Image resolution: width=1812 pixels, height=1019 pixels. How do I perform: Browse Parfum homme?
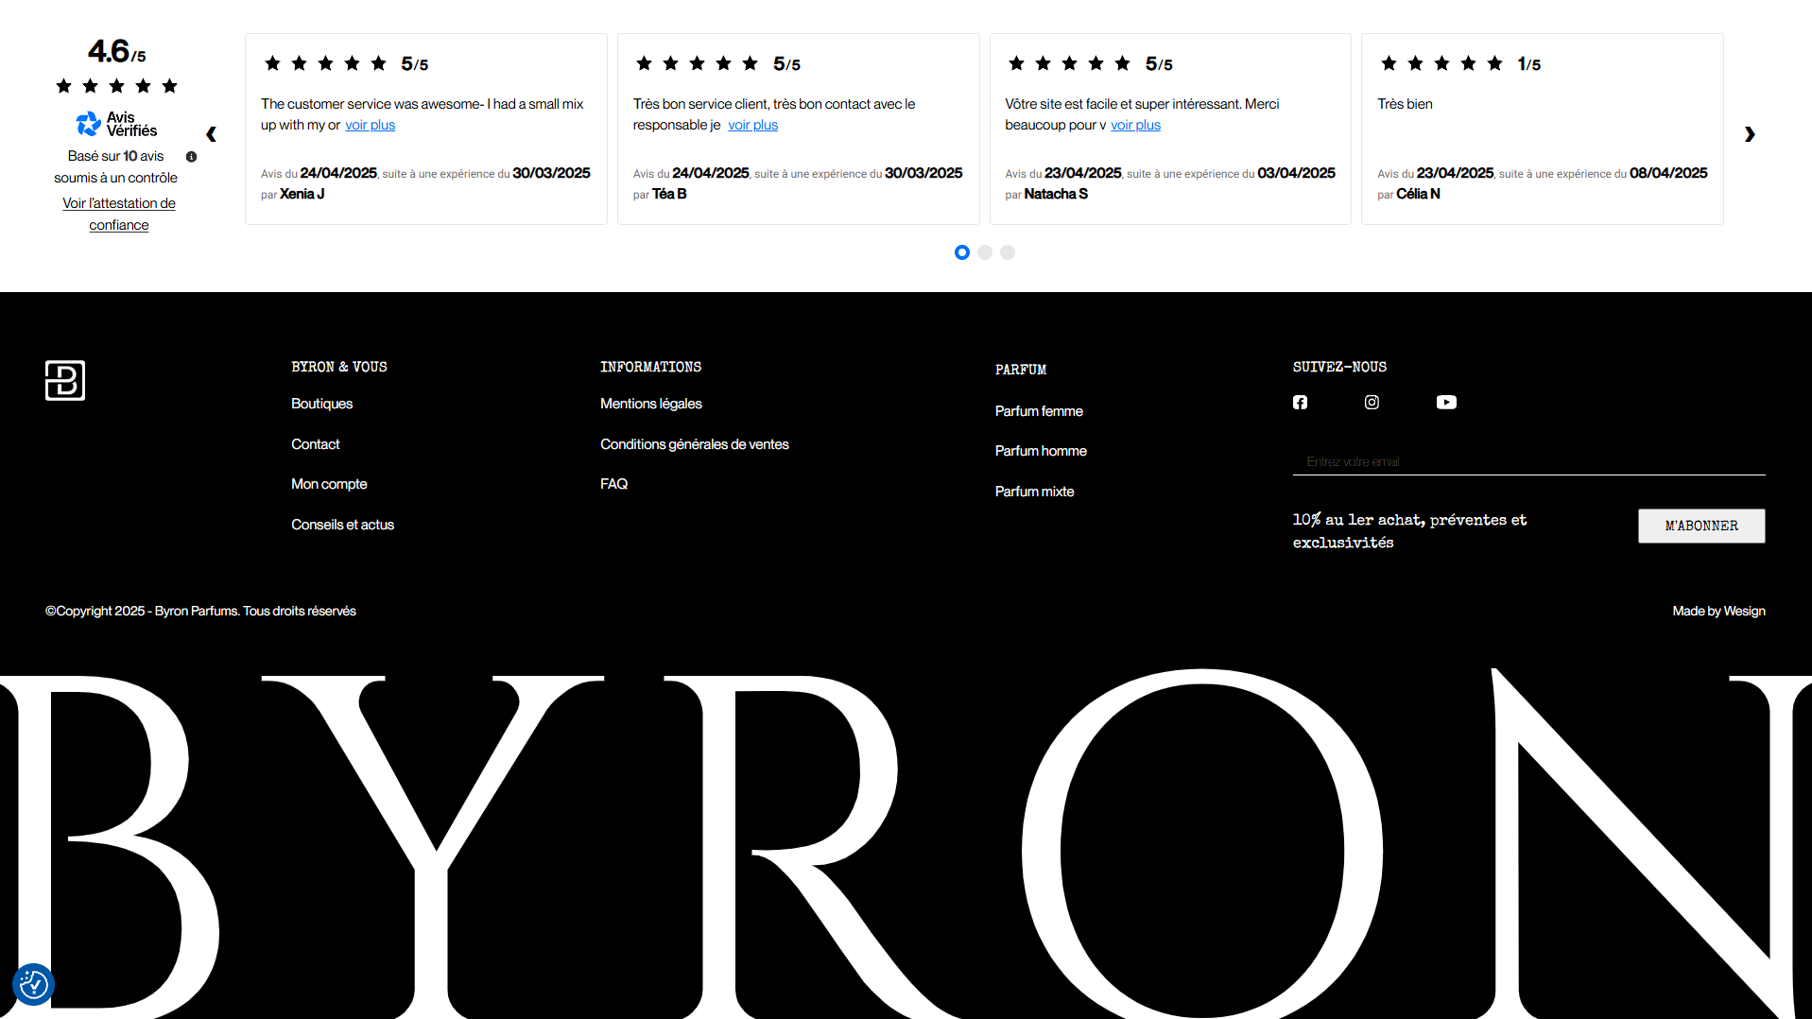coord(1041,451)
